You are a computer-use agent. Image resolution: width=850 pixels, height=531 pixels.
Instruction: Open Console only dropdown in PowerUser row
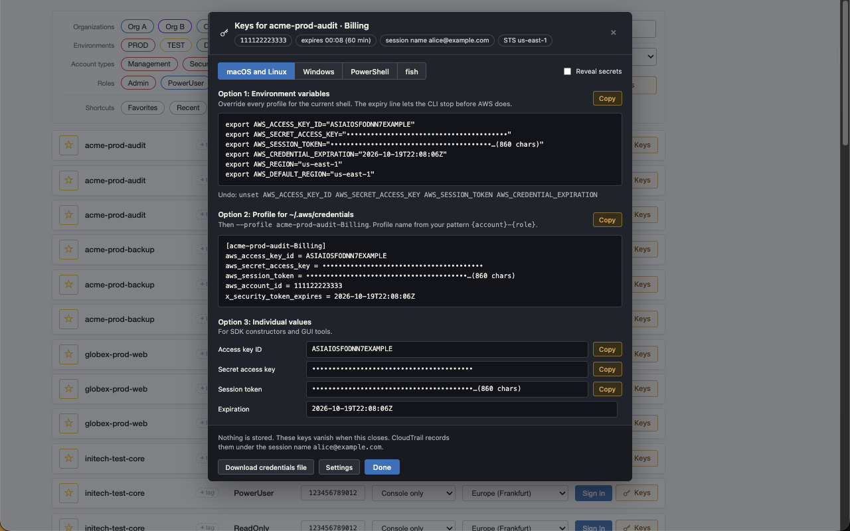click(x=414, y=493)
